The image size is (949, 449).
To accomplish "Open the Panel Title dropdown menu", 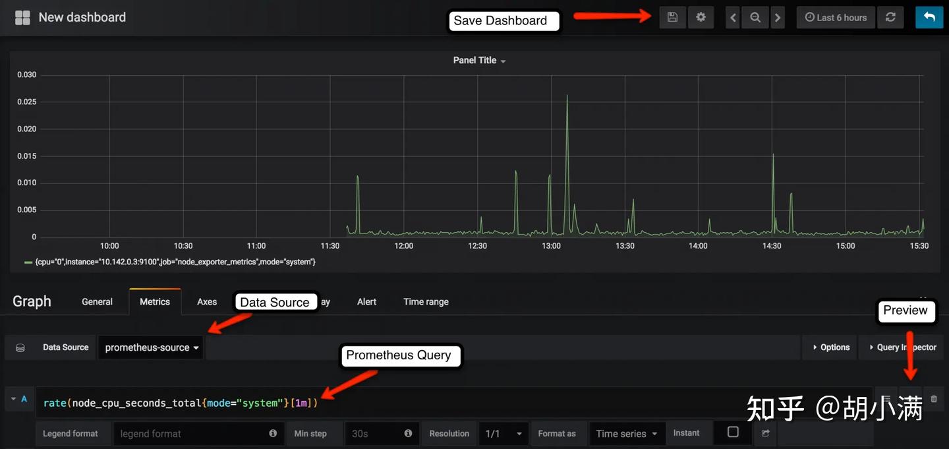I will click(x=479, y=60).
